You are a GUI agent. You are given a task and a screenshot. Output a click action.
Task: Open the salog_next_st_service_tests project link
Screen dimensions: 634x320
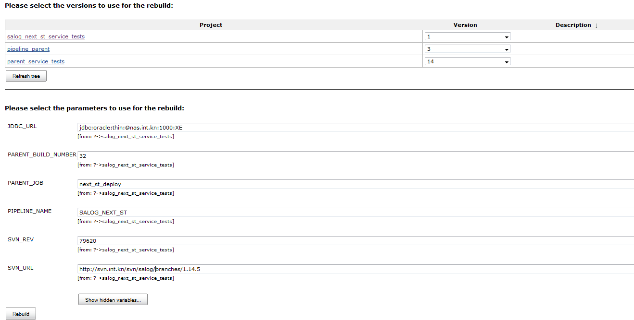46,36
